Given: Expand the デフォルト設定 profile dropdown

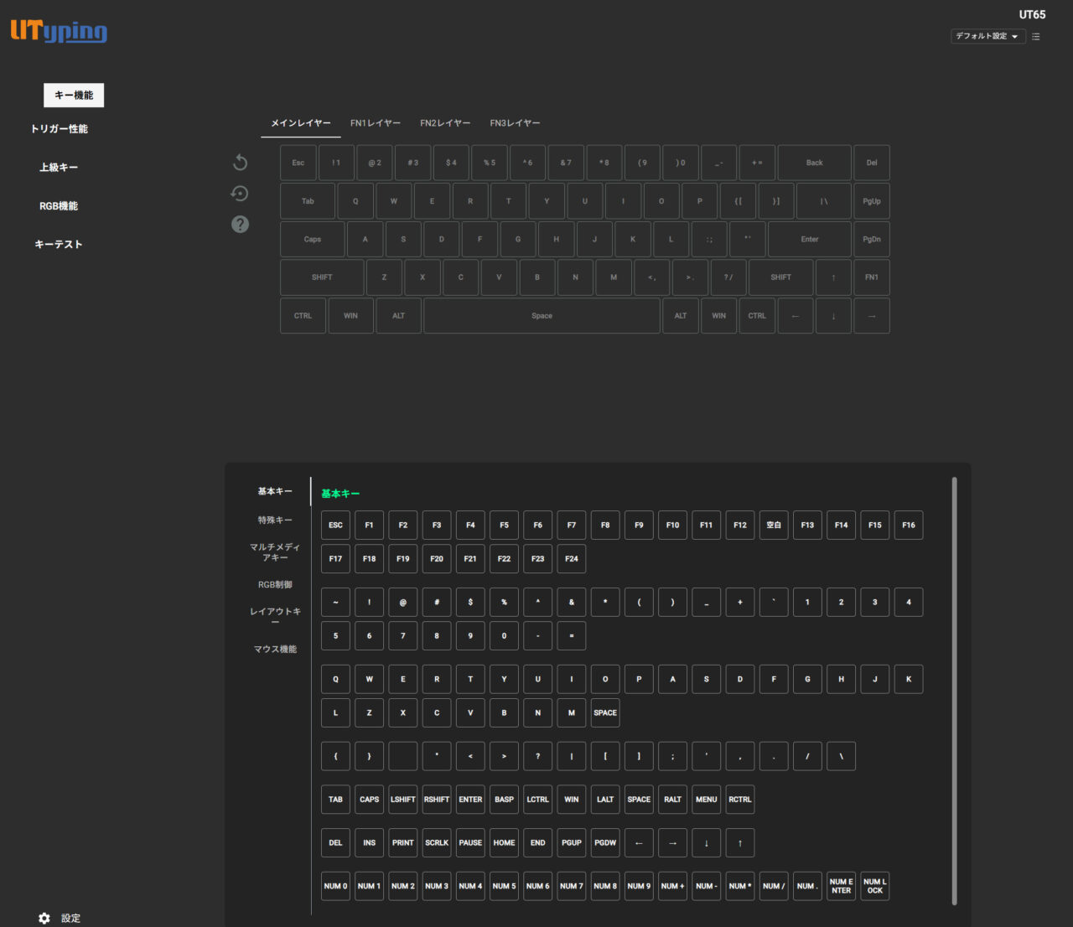Looking at the screenshot, I should pyautogui.click(x=987, y=36).
